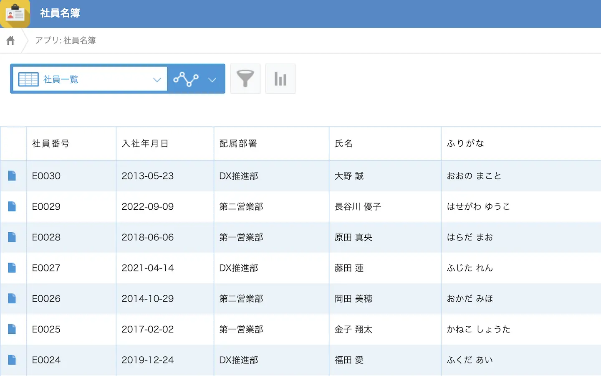Click the 社員名簿 app icon
The width and height of the screenshot is (601, 376).
(15, 13)
